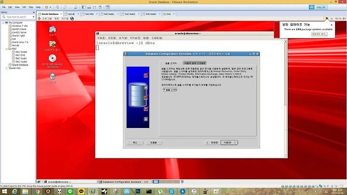Click the Pause VM toolbar button
Screen dimensions: 347x195
pos(46,7)
